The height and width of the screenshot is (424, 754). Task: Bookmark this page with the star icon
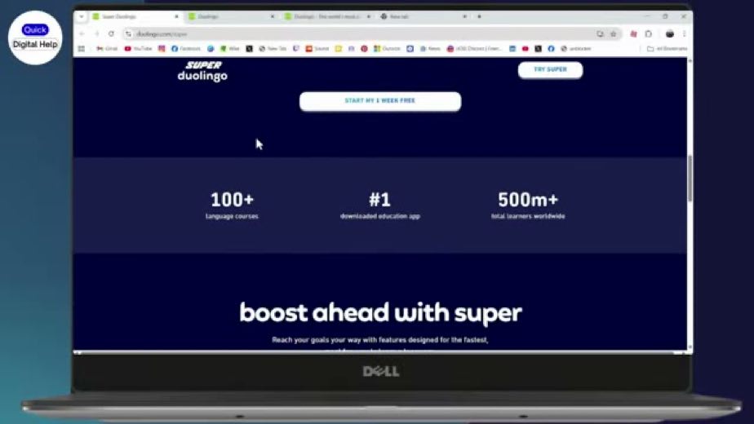pos(613,34)
